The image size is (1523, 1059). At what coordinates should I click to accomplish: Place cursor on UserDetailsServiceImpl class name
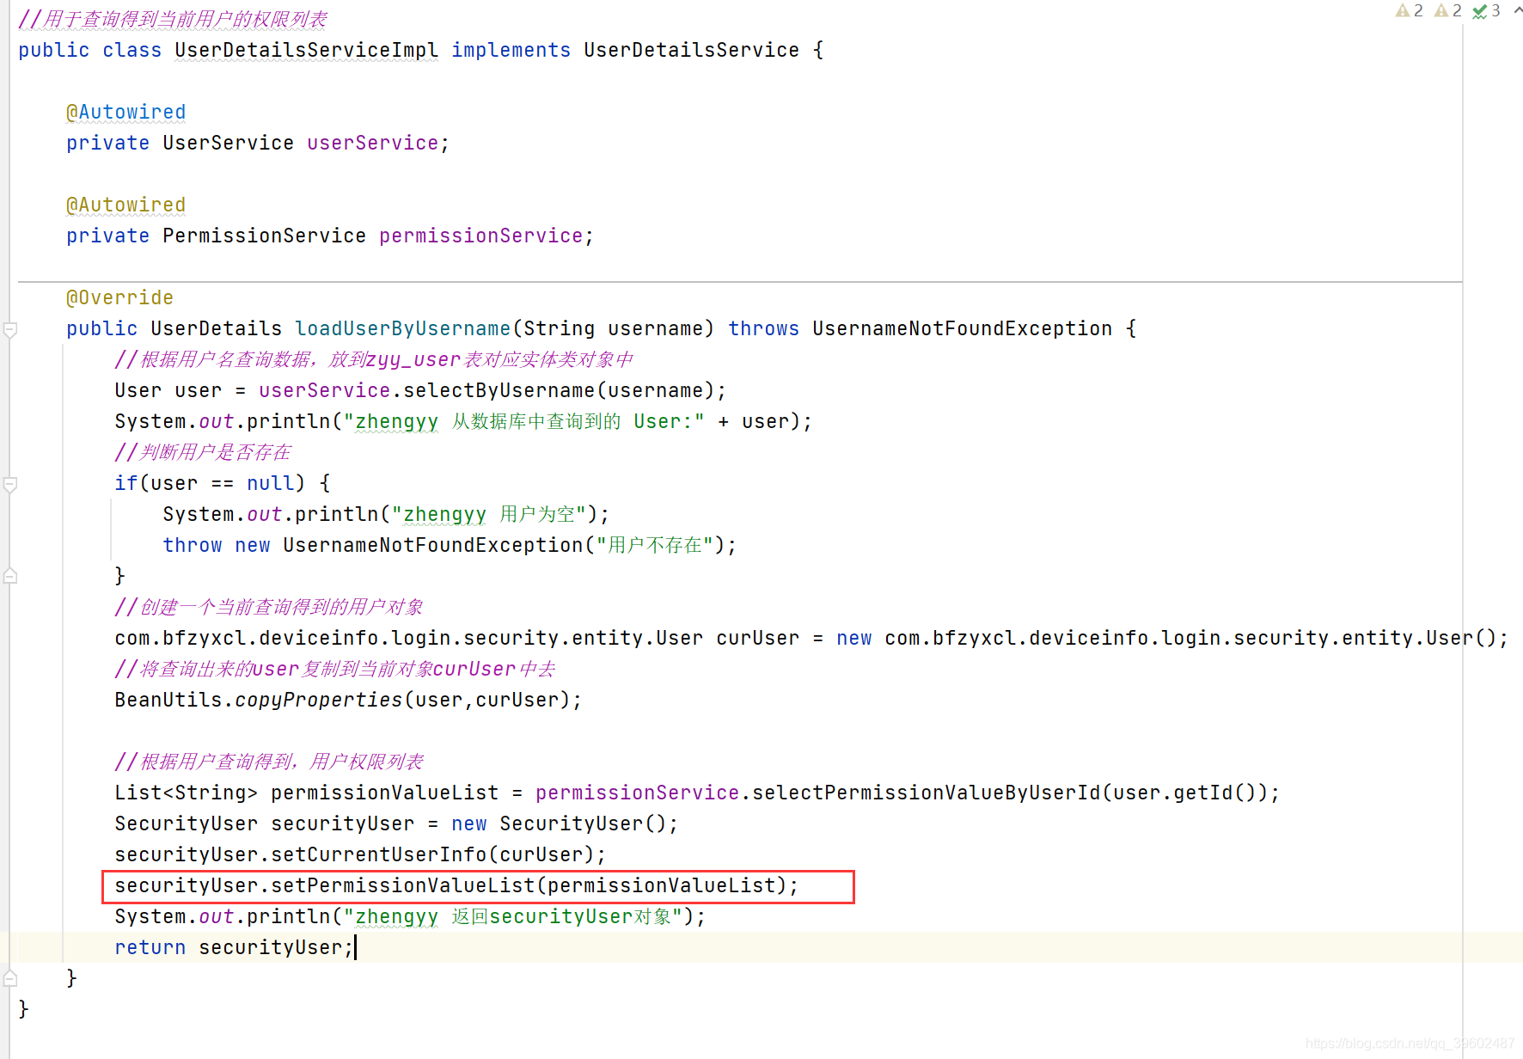click(306, 50)
